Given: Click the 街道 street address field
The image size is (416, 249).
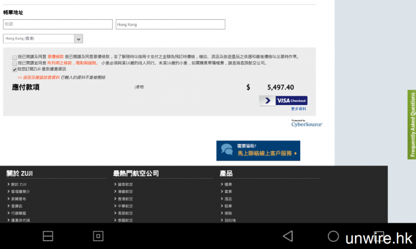Looking at the screenshot, I should [58, 24].
